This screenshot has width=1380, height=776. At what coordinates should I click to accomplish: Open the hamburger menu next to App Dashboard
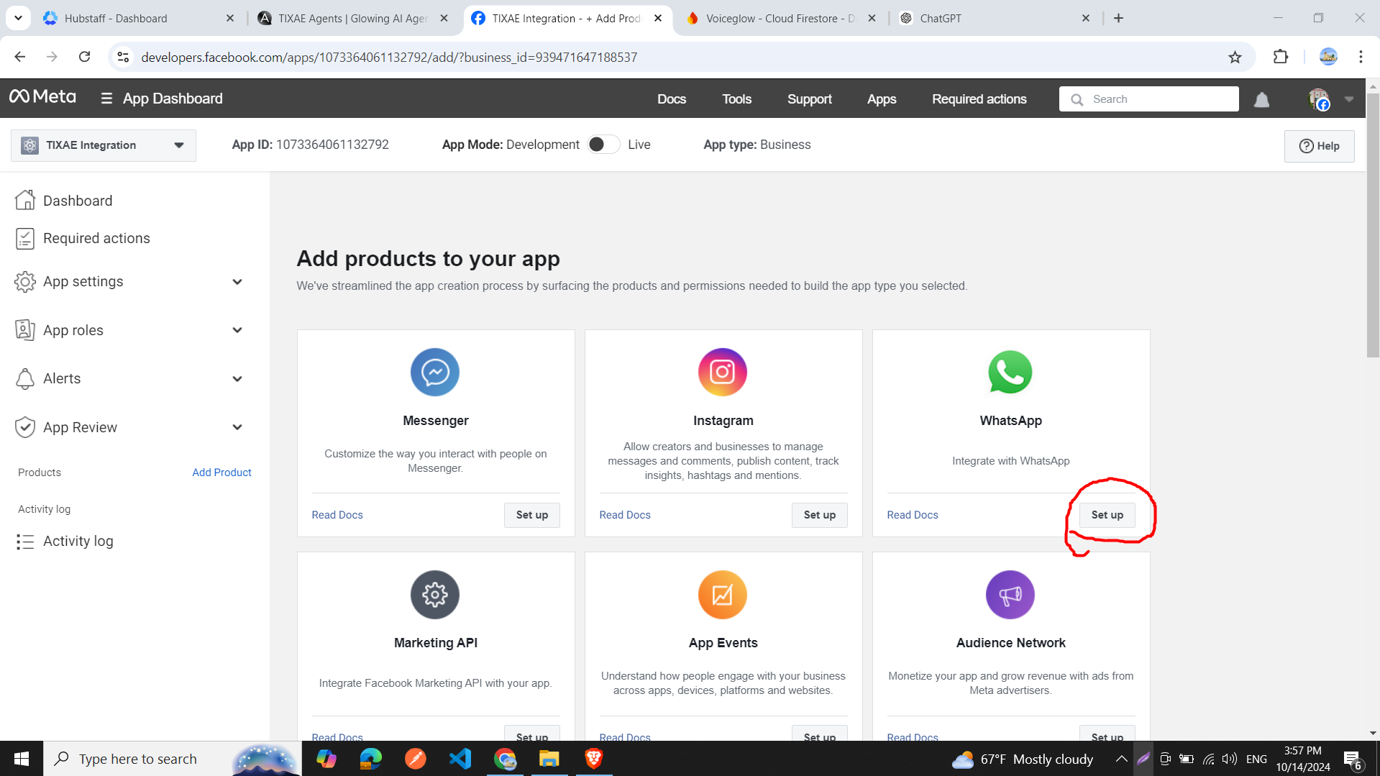(106, 98)
